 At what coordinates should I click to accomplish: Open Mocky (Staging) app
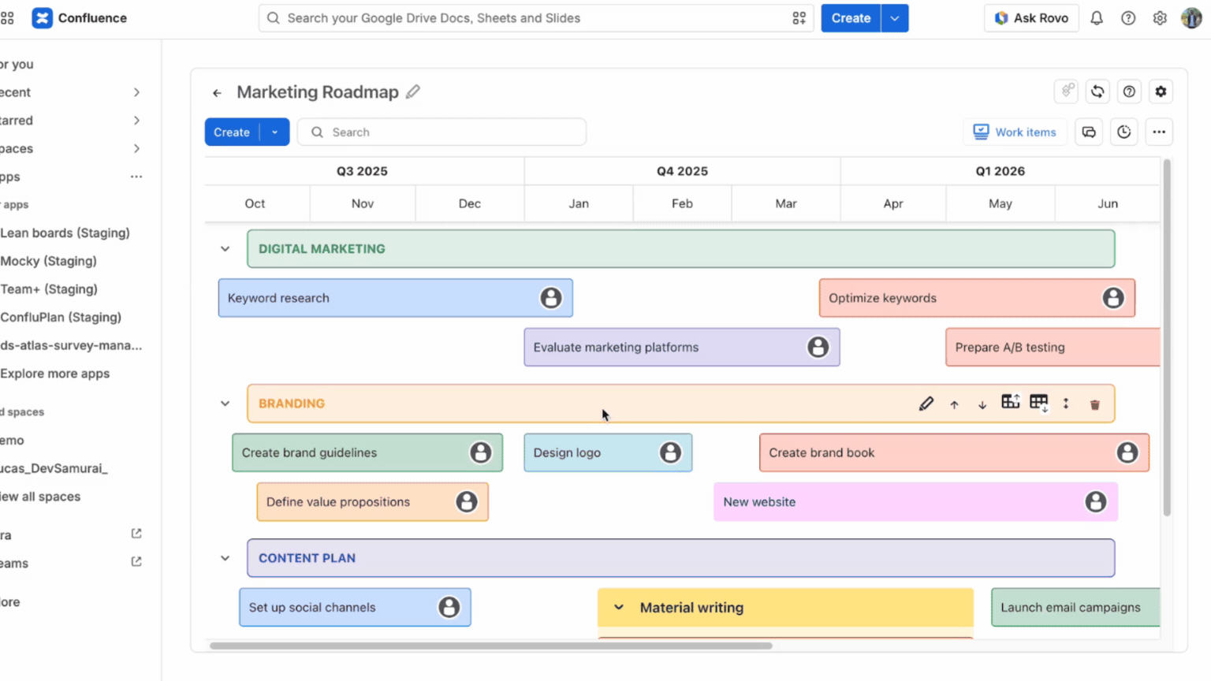(48, 261)
